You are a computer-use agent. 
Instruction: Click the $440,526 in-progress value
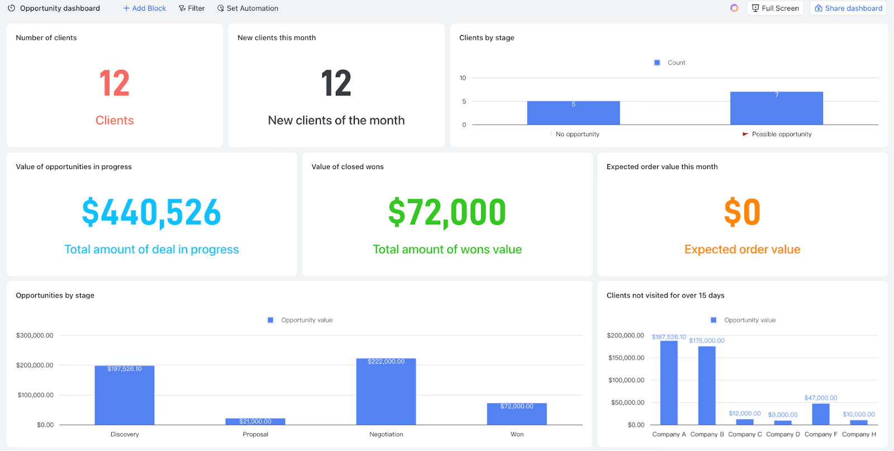pos(151,213)
